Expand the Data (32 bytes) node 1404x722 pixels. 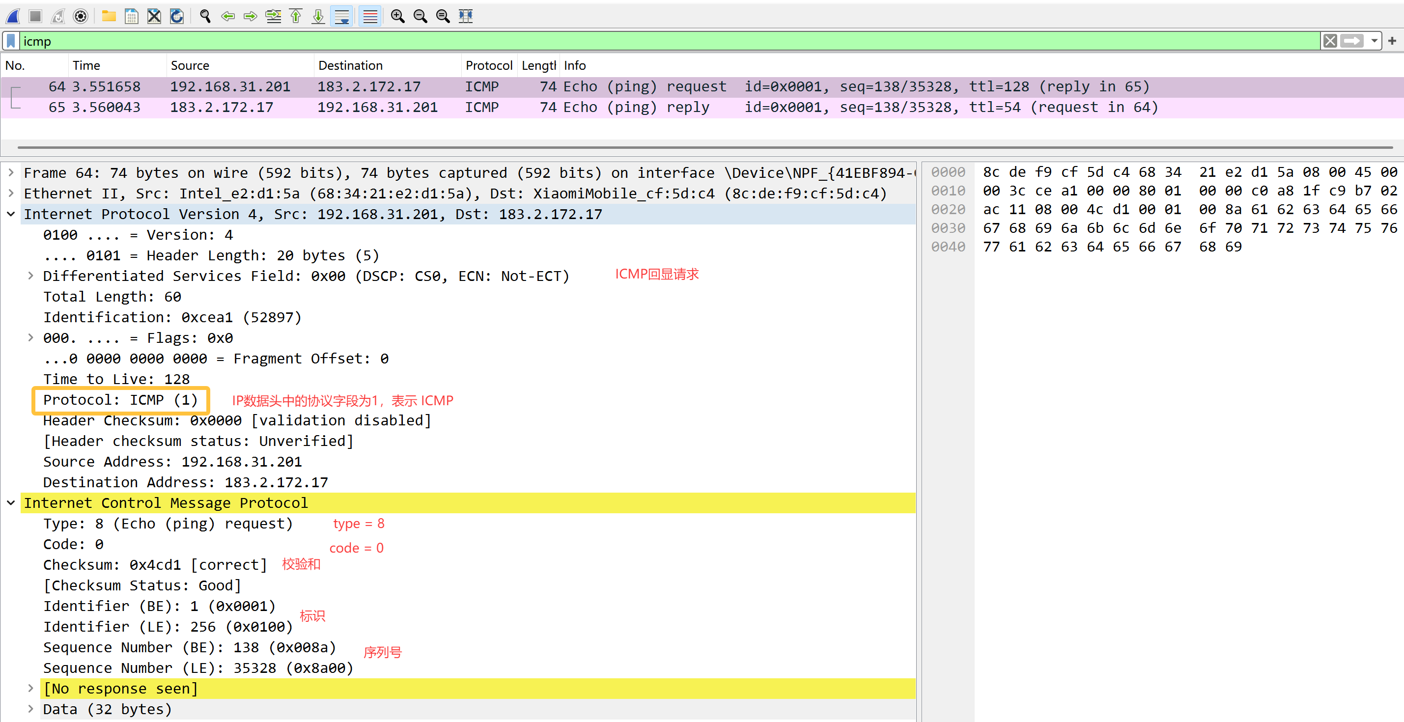pyautogui.click(x=30, y=709)
